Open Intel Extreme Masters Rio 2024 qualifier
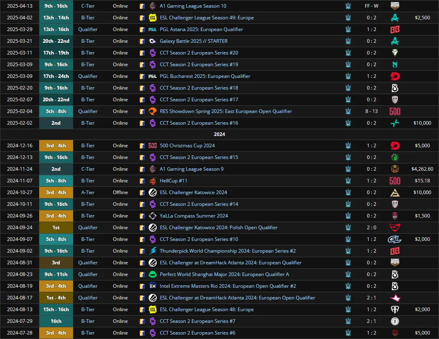Viewport: 439px width, 339px height. (x=228, y=286)
